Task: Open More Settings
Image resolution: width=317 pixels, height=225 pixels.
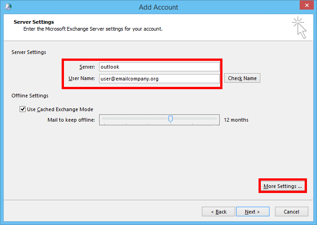Action: pos(283,186)
